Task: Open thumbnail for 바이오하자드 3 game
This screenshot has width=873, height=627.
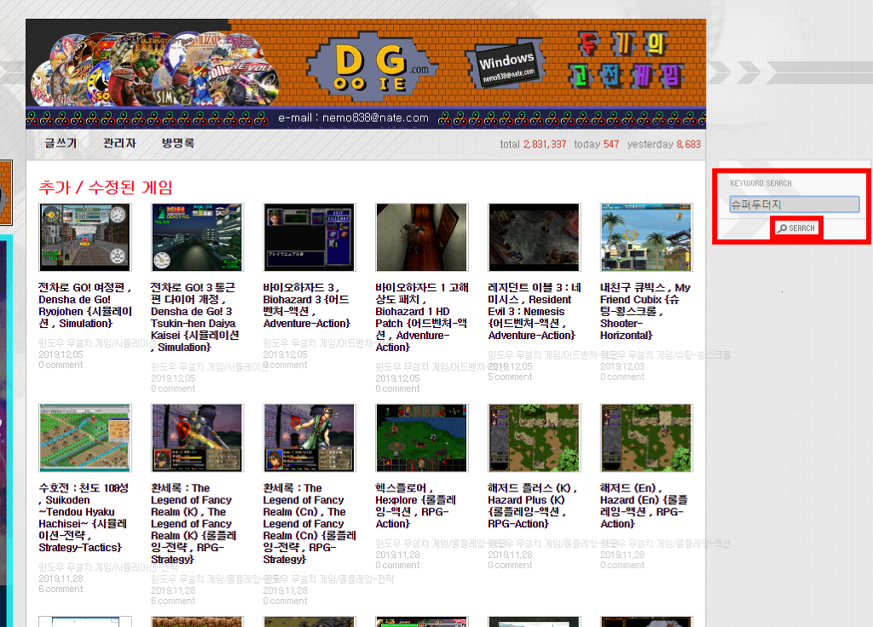Action: click(309, 237)
